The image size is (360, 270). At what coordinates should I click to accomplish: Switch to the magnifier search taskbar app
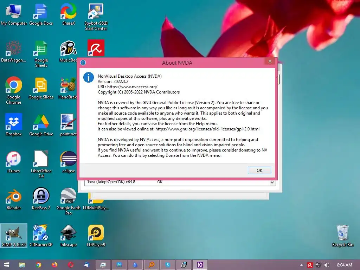[152, 265]
